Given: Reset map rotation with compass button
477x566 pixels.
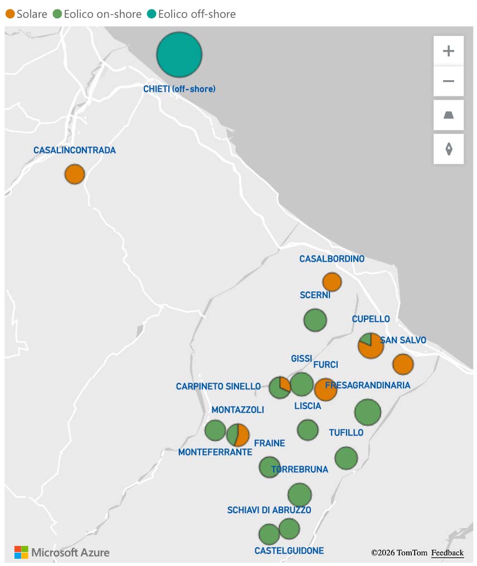Looking at the screenshot, I should (x=448, y=149).
